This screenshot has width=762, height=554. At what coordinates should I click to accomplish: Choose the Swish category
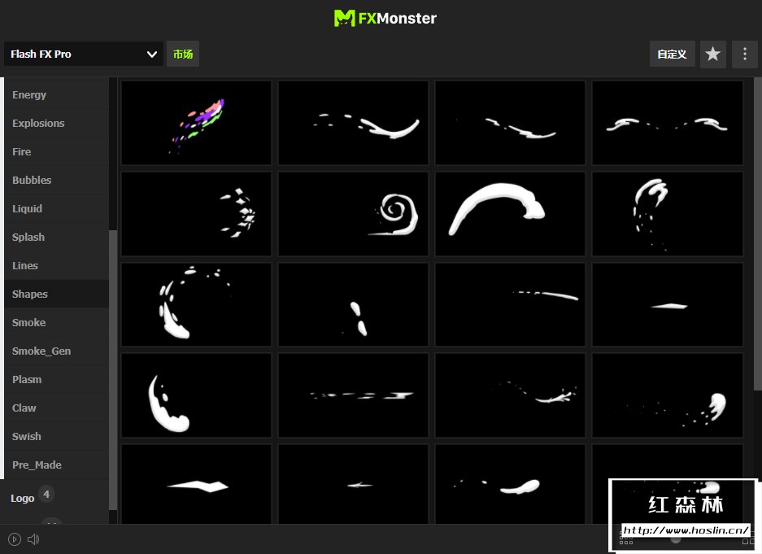pos(56,436)
